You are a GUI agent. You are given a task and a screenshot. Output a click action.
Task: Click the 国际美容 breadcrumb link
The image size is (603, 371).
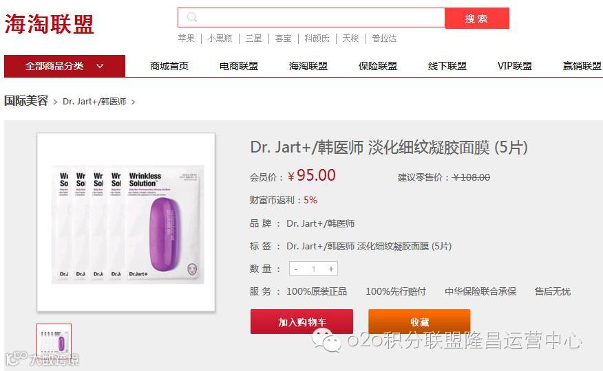click(x=25, y=101)
